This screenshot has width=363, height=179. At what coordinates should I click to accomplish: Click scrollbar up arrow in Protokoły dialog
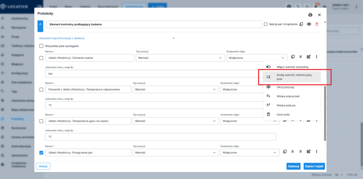325,22
